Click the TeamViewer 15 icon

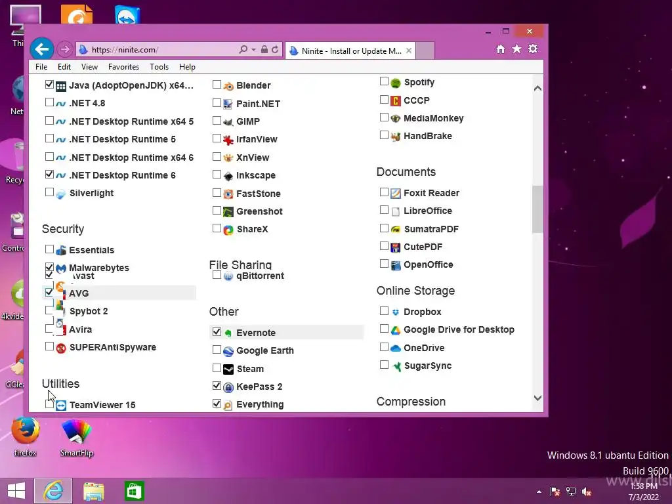(61, 406)
